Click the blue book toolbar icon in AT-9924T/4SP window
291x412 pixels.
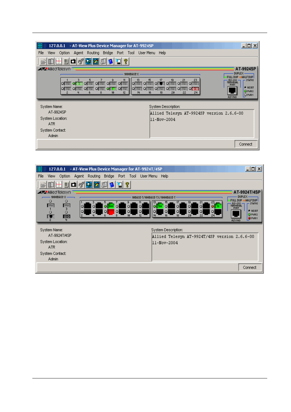point(112,185)
